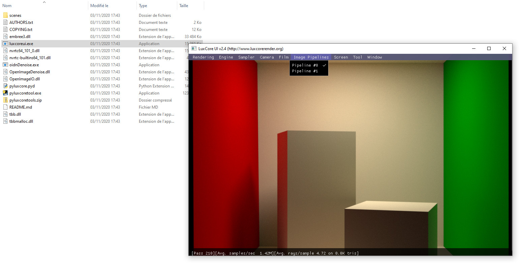Click the README.md file entry
526x266 pixels.
21,107
